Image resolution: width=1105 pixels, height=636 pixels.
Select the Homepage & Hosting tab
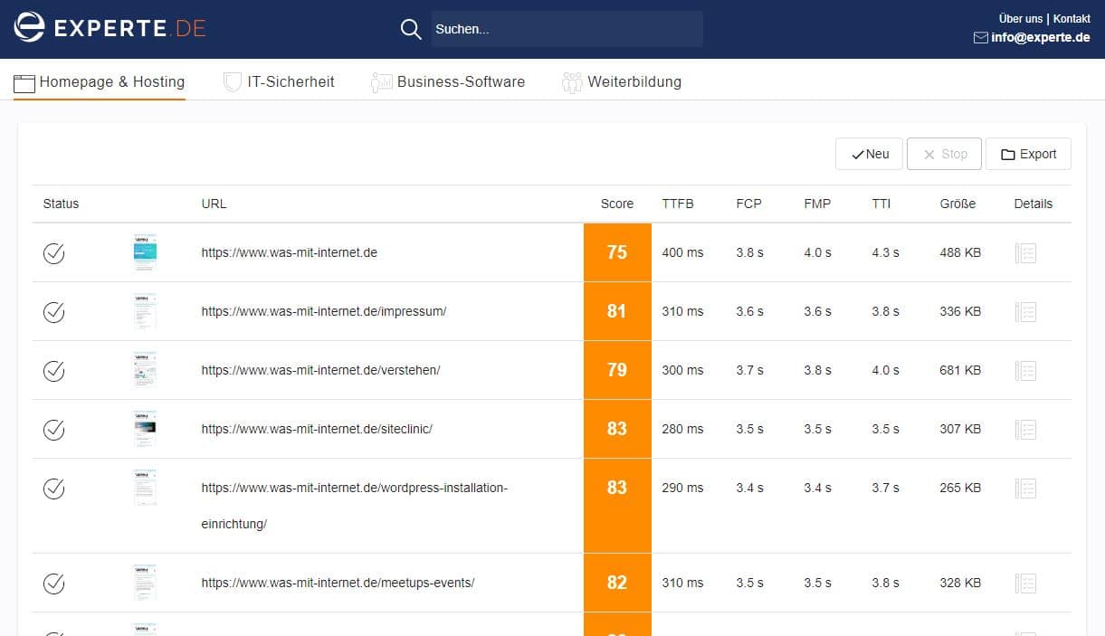(100, 81)
